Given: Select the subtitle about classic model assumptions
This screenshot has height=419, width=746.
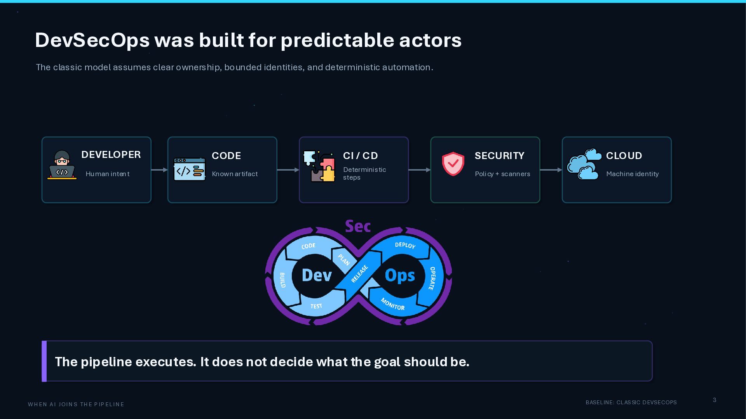Looking at the screenshot, I should coord(234,67).
